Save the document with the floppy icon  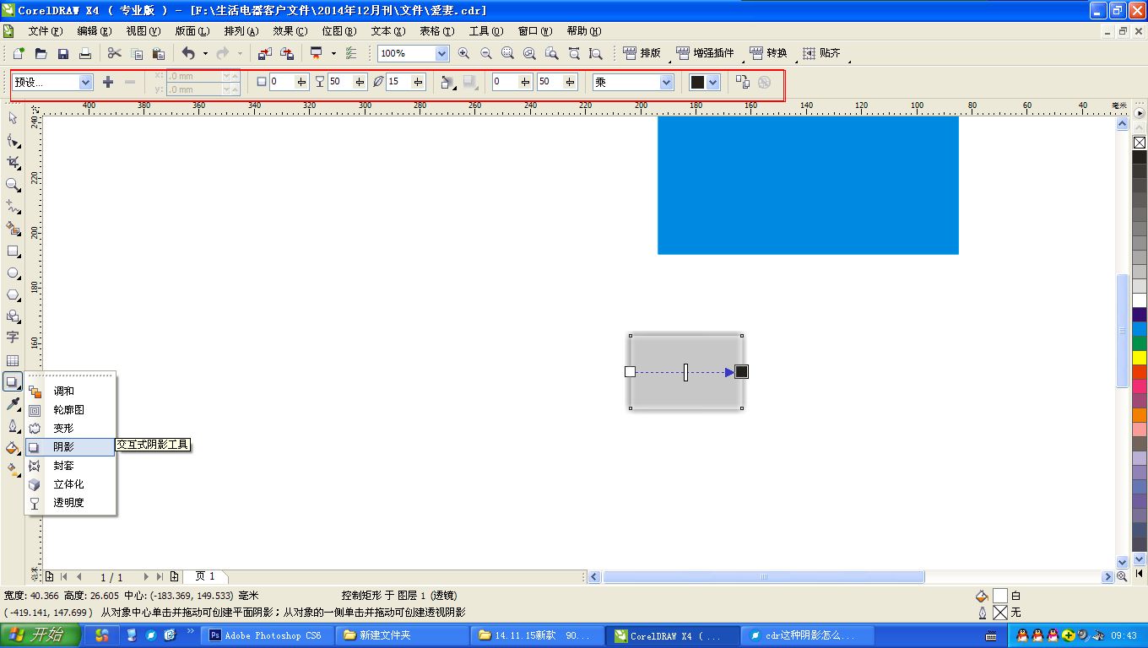(63, 53)
